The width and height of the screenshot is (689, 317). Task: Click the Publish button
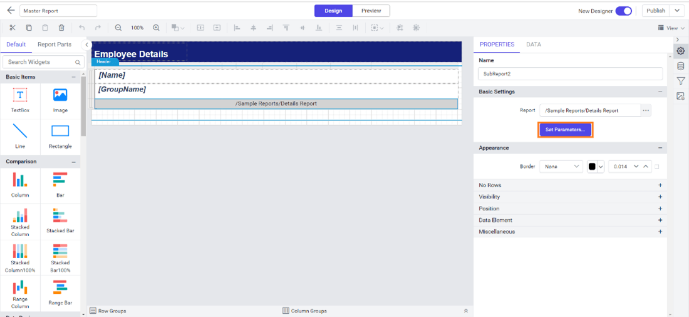pyautogui.click(x=656, y=11)
